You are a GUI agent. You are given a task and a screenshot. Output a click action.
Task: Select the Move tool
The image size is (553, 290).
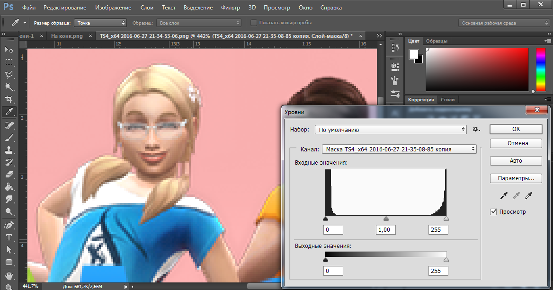coord(9,50)
